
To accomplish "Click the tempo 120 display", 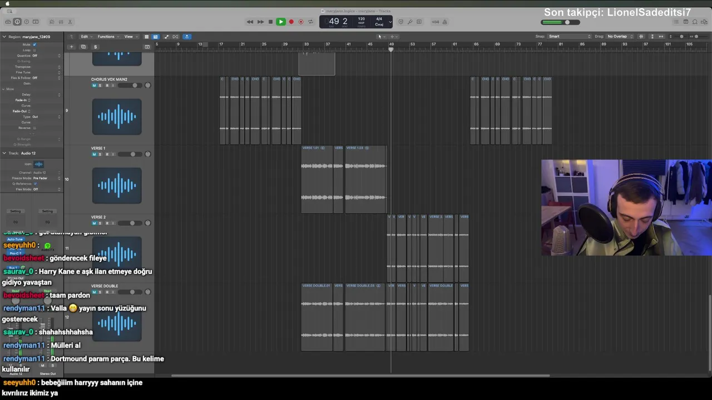I will pos(362,20).
